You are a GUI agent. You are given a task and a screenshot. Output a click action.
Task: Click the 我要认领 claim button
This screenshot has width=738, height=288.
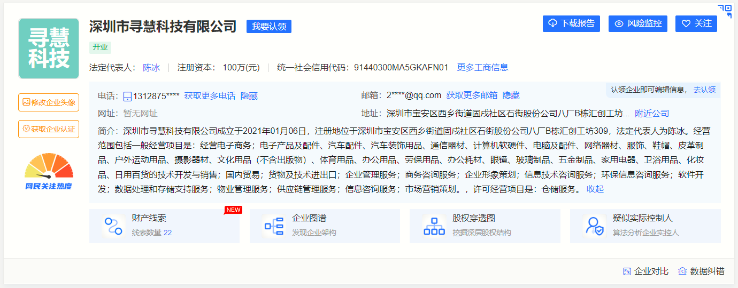(269, 27)
